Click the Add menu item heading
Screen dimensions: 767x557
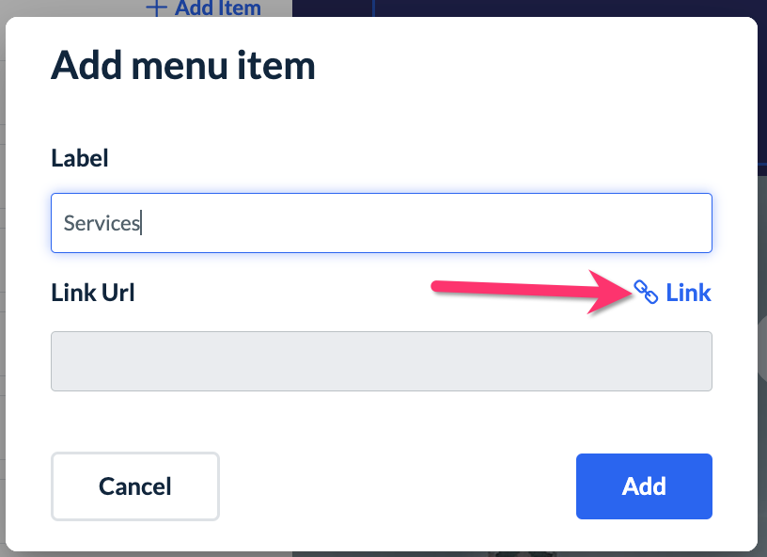point(182,66)
